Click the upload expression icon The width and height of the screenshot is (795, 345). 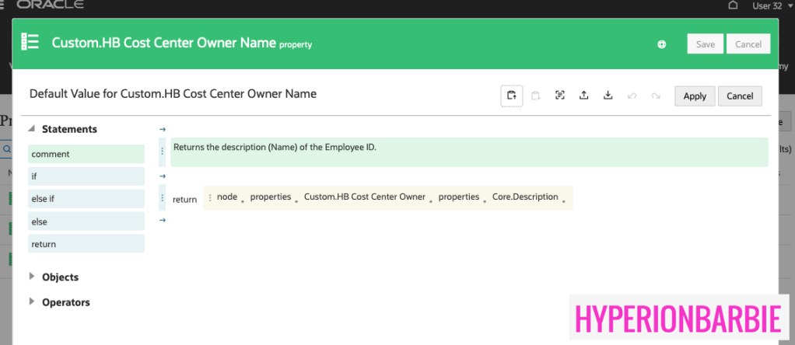pyautogui.click(x=583, y=96)
